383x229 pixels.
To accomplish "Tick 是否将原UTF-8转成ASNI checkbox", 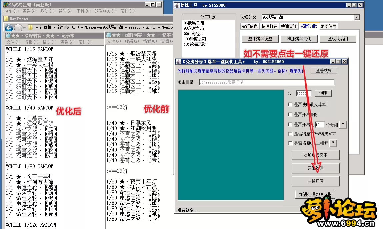I will point(290,134).
